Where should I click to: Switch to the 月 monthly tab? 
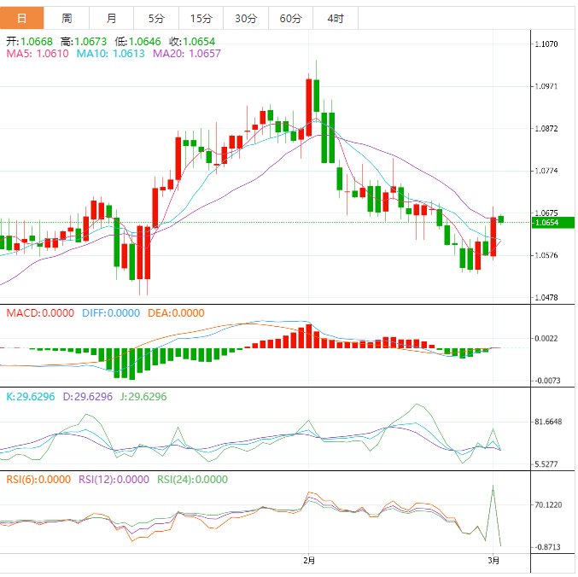click(112, 18)
